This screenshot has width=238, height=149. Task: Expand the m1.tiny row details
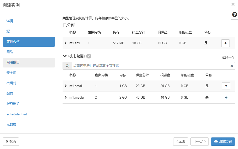[x=66, y=43]
